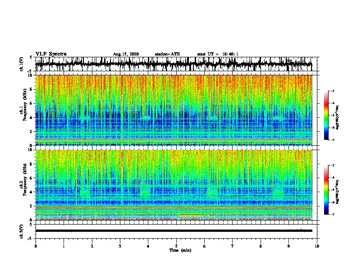The height and width of the screenshot is (276, 357).
Task: Click the "-3" tick on ch.2 colorbar
Action: (333, 166)
